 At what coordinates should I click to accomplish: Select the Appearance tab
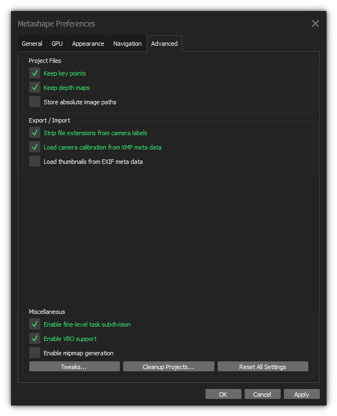[88, 44]
